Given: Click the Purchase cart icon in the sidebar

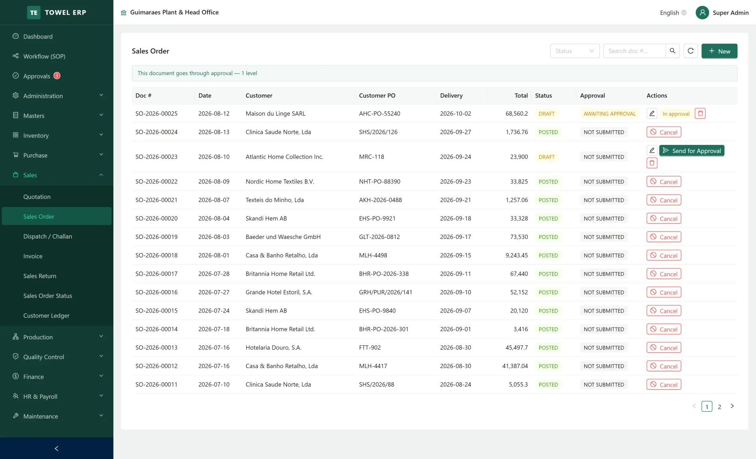Looking at the screenshot, I should tap(16, 155).
